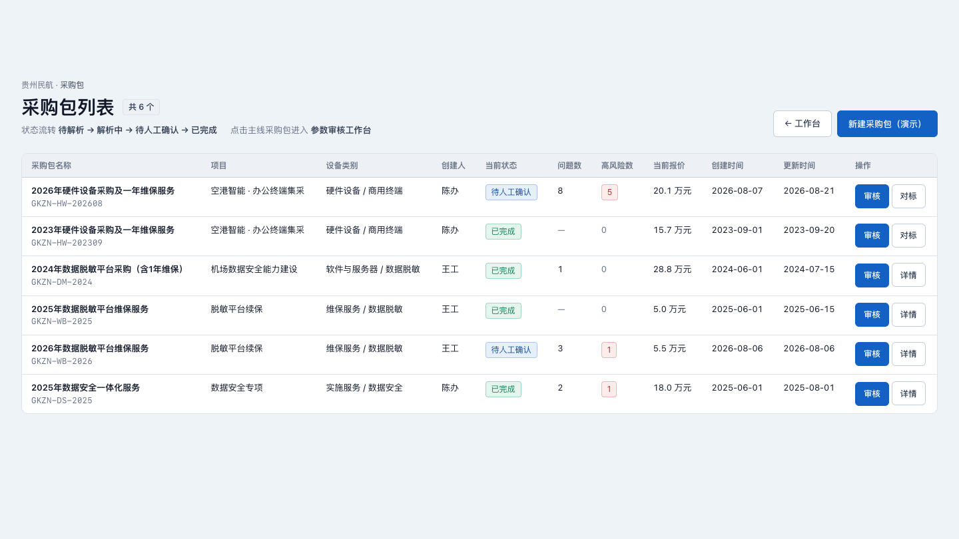Click the 采购包名称 column header

(x=51, y=166)
